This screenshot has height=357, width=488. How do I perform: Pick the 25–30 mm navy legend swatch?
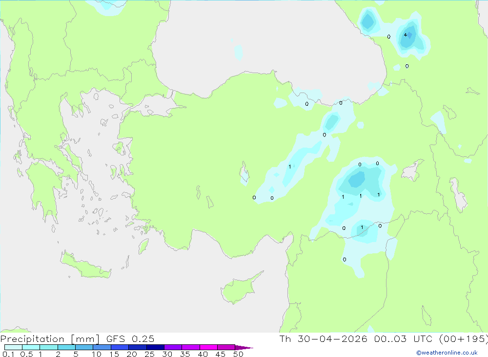click(155, 347)
